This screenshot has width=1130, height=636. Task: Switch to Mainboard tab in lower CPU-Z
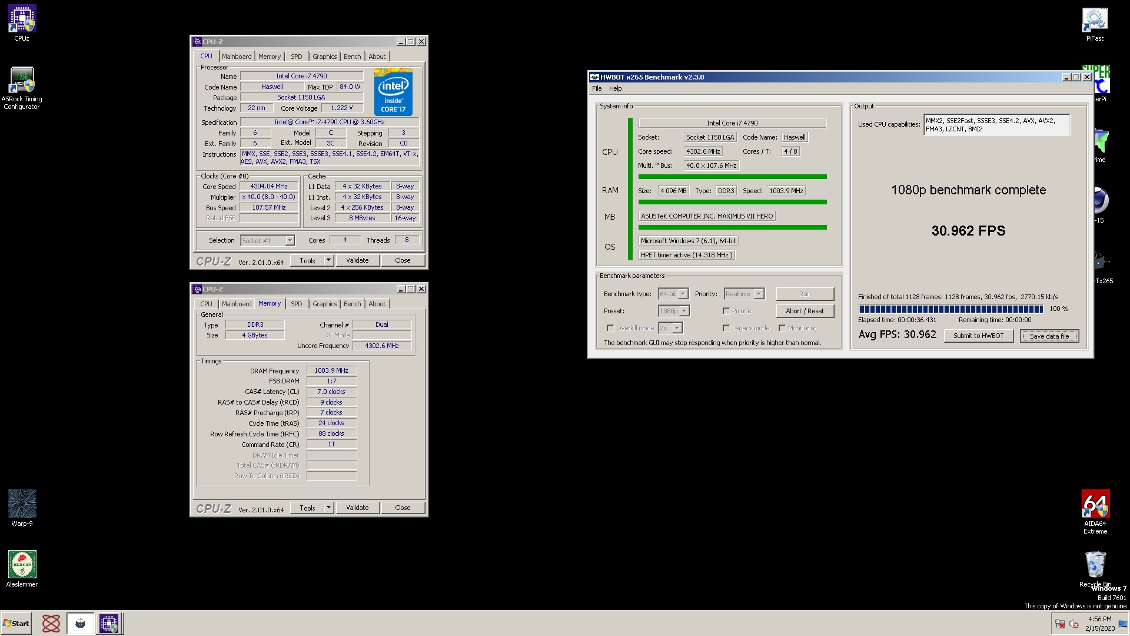(237, 304)
